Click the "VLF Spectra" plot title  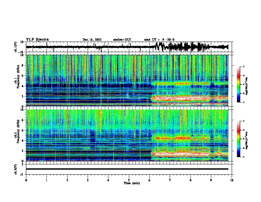pos(37,40)
